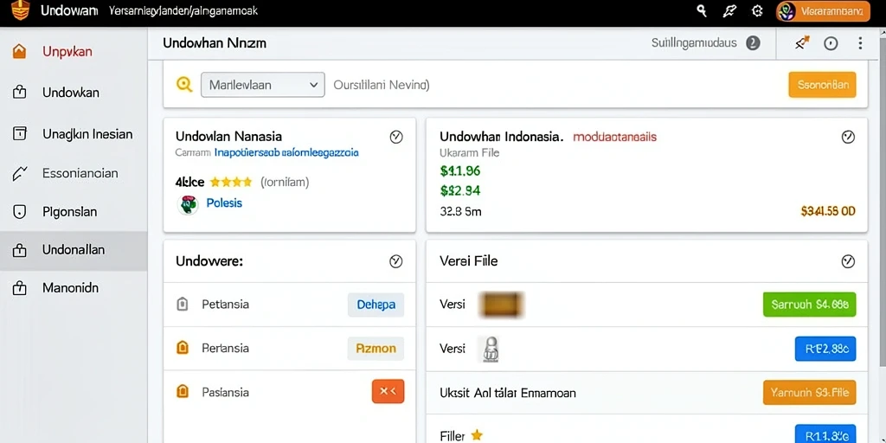Click the yellow magnifier search icon
Screen dimensions: 886x443
point(184,85)
